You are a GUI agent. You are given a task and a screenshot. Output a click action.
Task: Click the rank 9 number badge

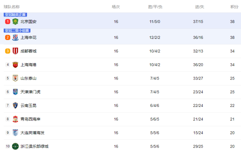coord(8,133)
